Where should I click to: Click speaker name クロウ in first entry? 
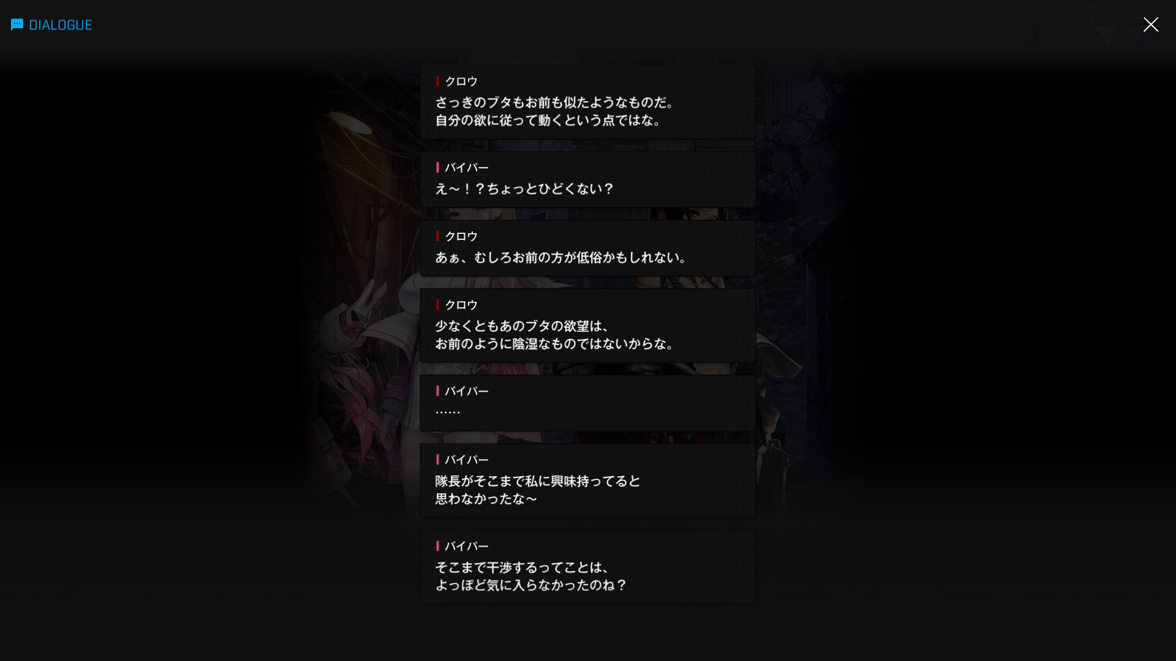pos(461,81)
